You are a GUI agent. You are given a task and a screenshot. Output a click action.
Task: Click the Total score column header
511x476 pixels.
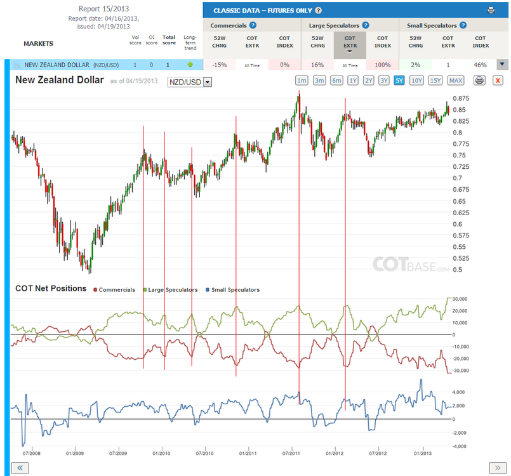click(169, 40)
